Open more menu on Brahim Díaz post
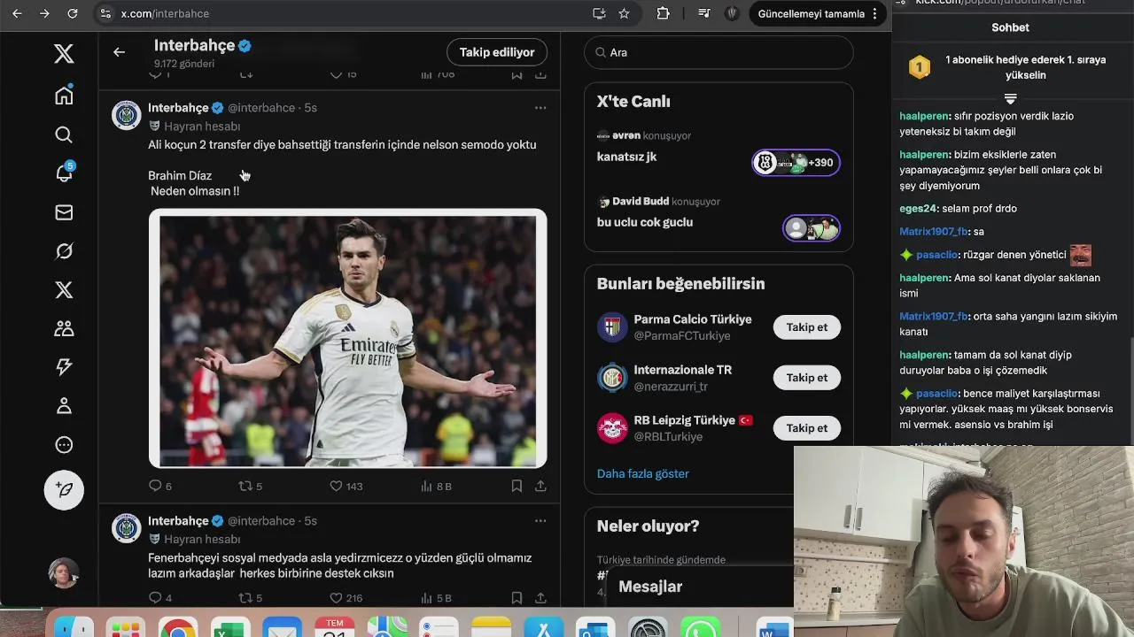 click(540, 108)
